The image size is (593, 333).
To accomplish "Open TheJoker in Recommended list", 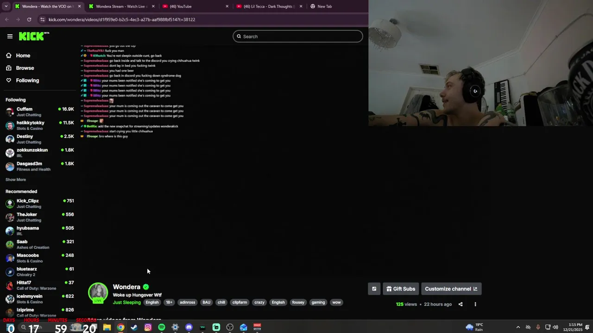I will 39,217.
